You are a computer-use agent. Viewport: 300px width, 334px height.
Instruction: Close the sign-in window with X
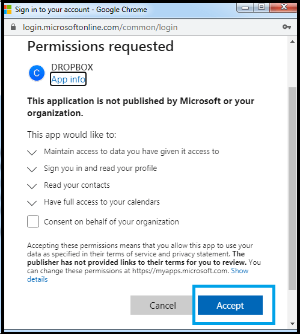coord(284,7)
